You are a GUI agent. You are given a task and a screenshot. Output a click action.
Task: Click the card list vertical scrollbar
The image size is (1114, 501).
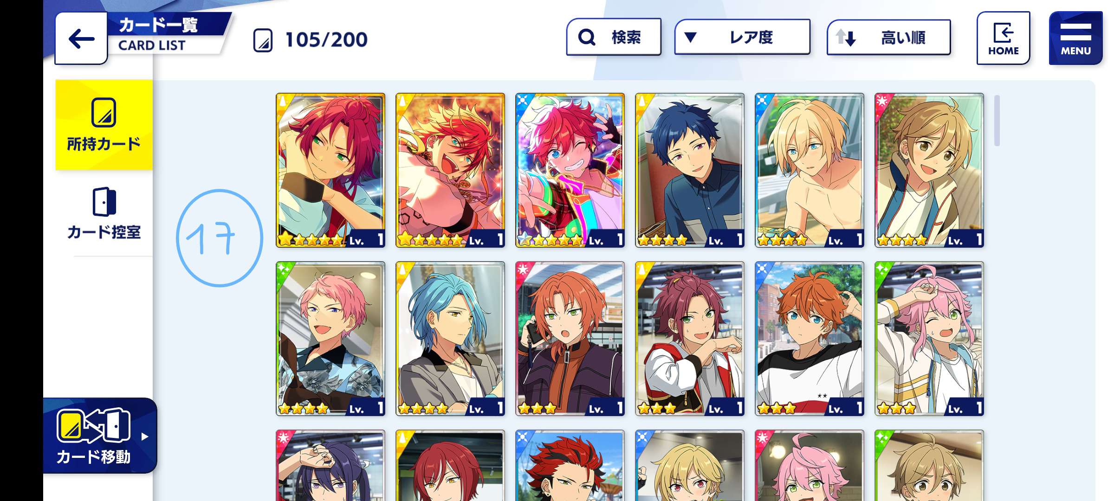pyautogui.click(x=997, y=121)
